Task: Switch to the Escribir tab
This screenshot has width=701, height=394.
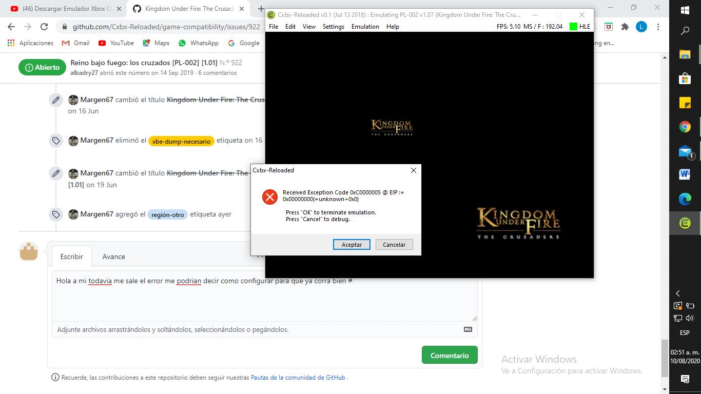Action: [x=71, y=257]
